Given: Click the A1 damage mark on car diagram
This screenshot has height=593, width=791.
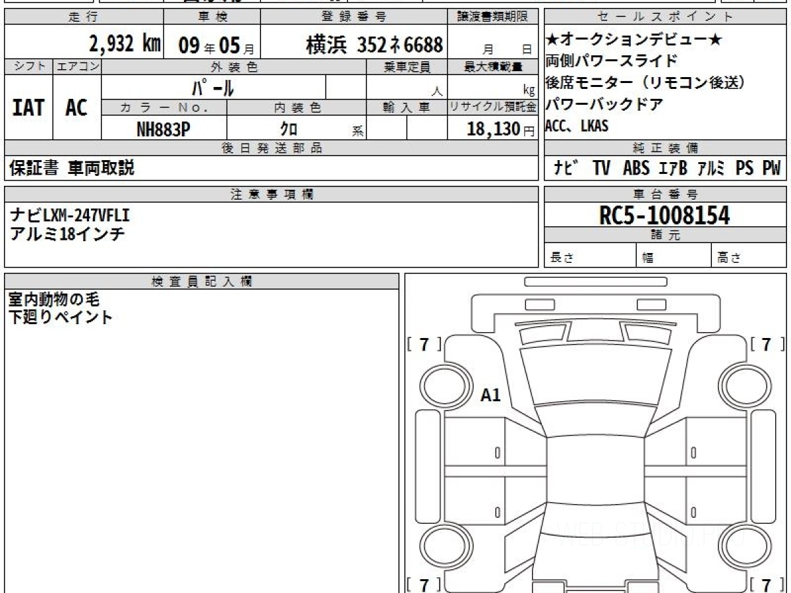Looking at the screenshot, I should pyautogui.click(x=490, y=395).
